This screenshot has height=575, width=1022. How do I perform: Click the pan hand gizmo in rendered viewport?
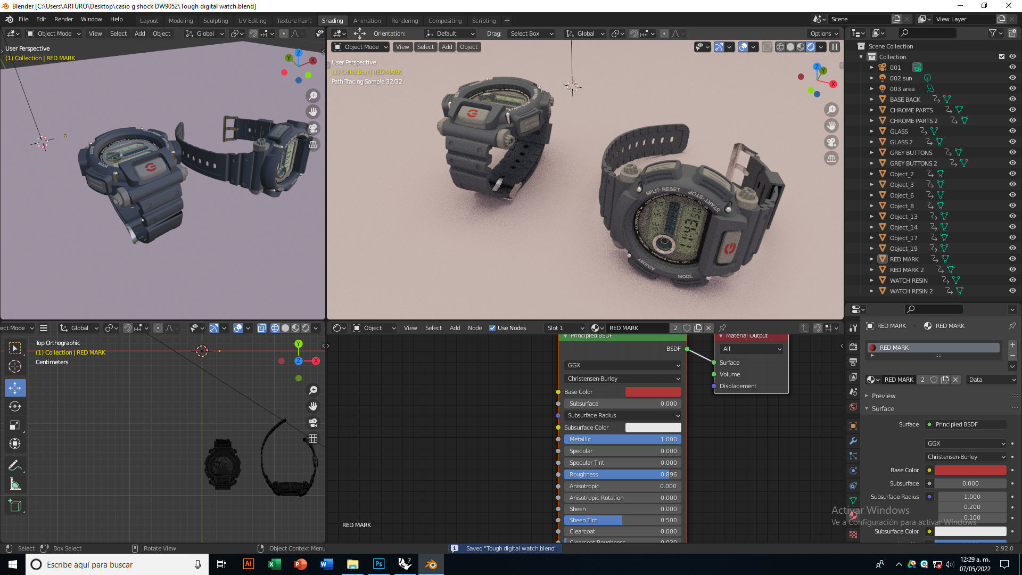coord(831,126)
